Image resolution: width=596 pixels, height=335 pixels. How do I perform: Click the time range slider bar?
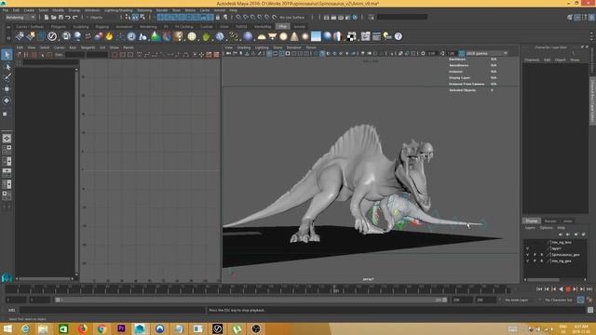[251, 300]
